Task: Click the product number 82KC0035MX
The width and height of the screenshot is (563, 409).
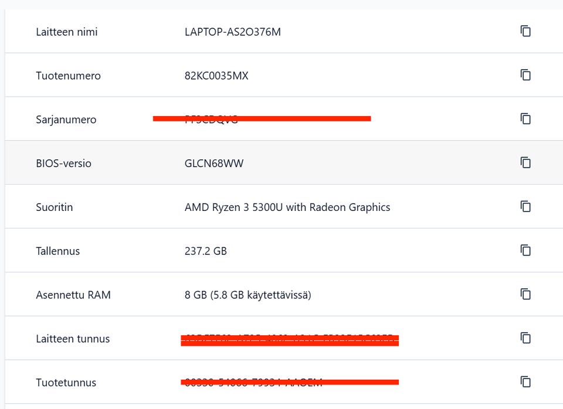Action: tap(216, 76)
